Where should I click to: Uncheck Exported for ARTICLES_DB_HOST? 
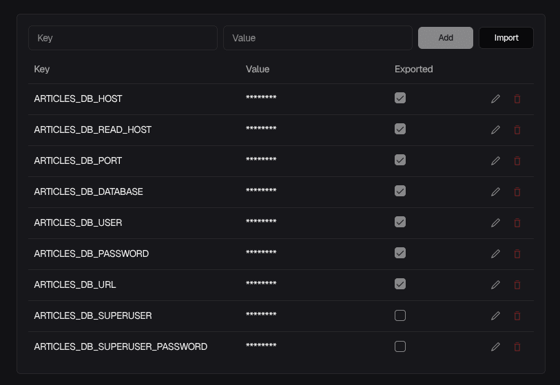point(400,98)
